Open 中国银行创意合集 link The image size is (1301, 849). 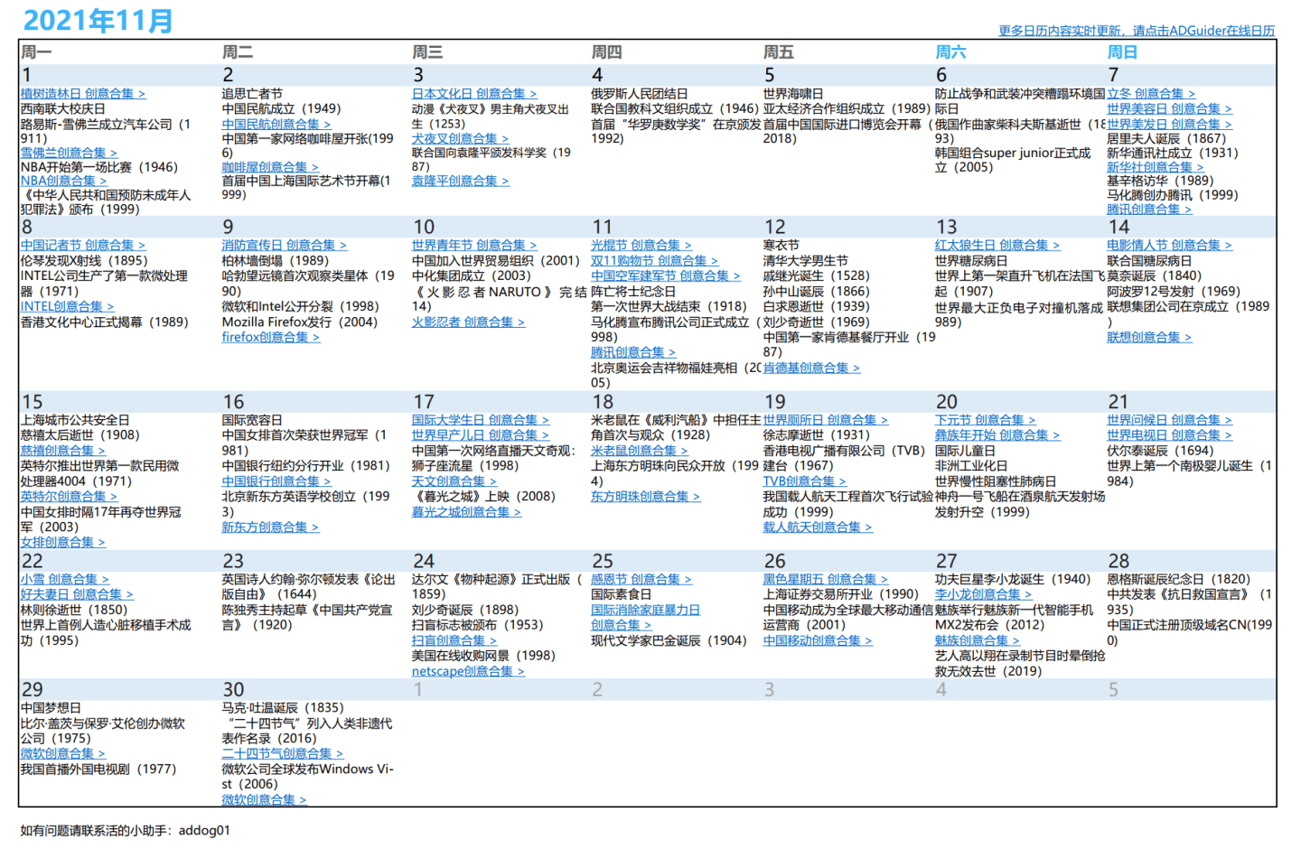point(276,482)
